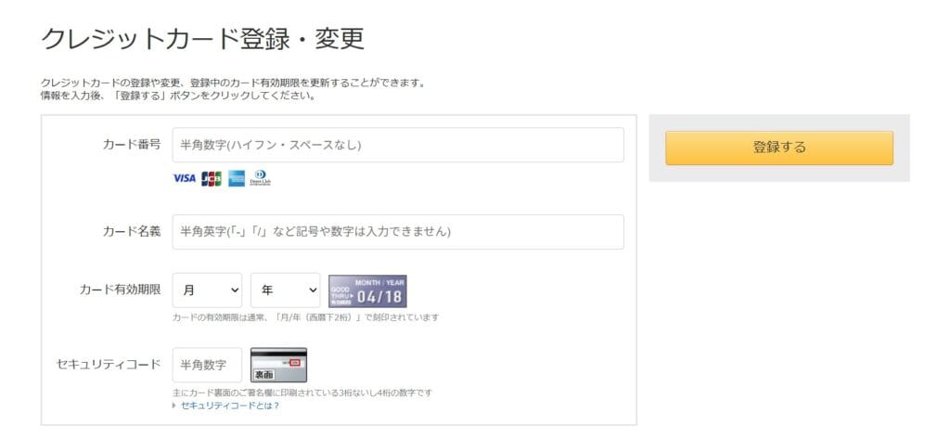Viewport: 950px width, 438px height.
Task: Click the JCB card logo
Action: [x=212, y=178]
